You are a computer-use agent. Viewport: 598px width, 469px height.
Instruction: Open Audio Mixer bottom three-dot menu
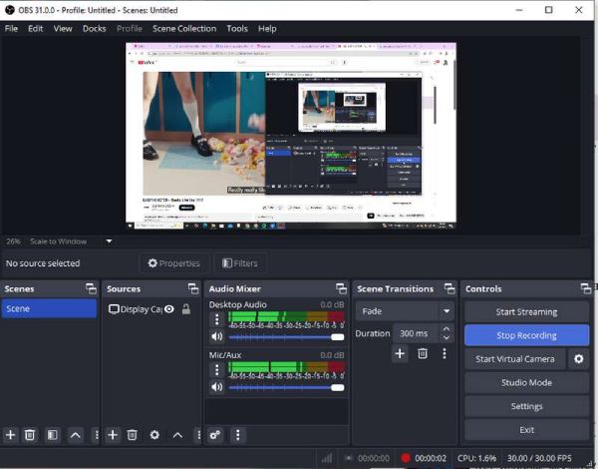coord(237,435)
